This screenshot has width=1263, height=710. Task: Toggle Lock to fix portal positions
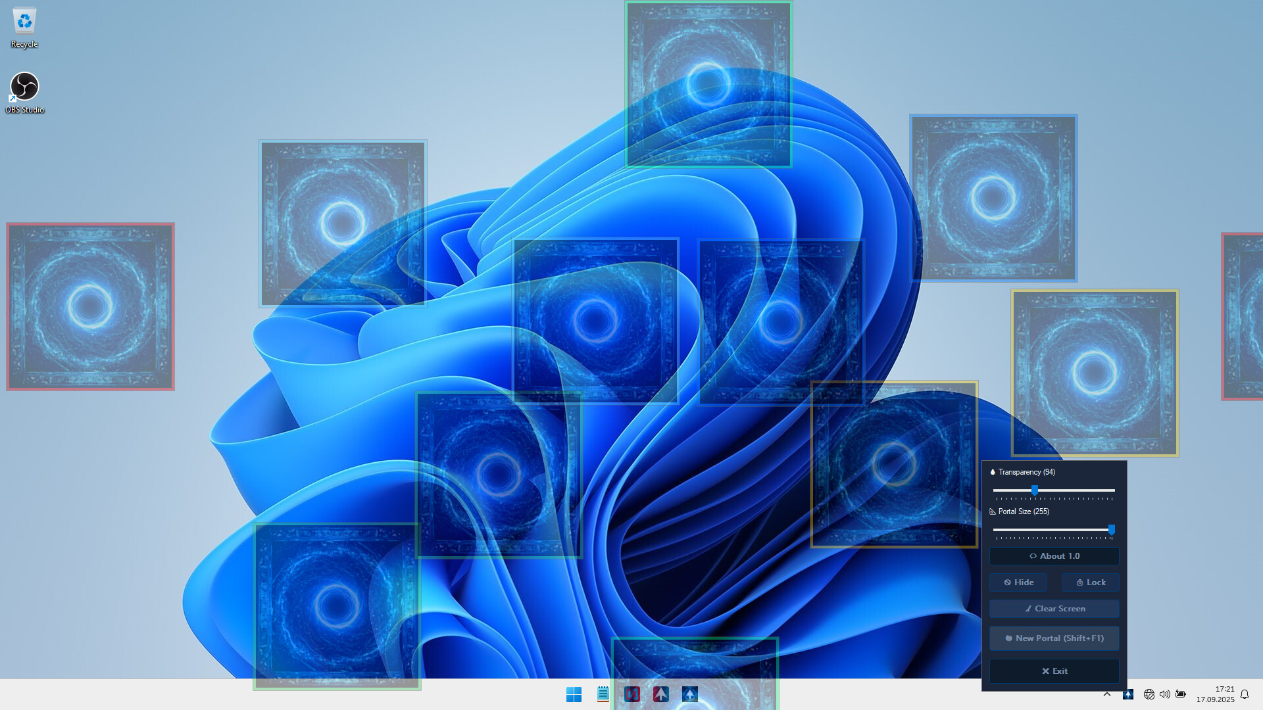click(x=1090, y=582)
